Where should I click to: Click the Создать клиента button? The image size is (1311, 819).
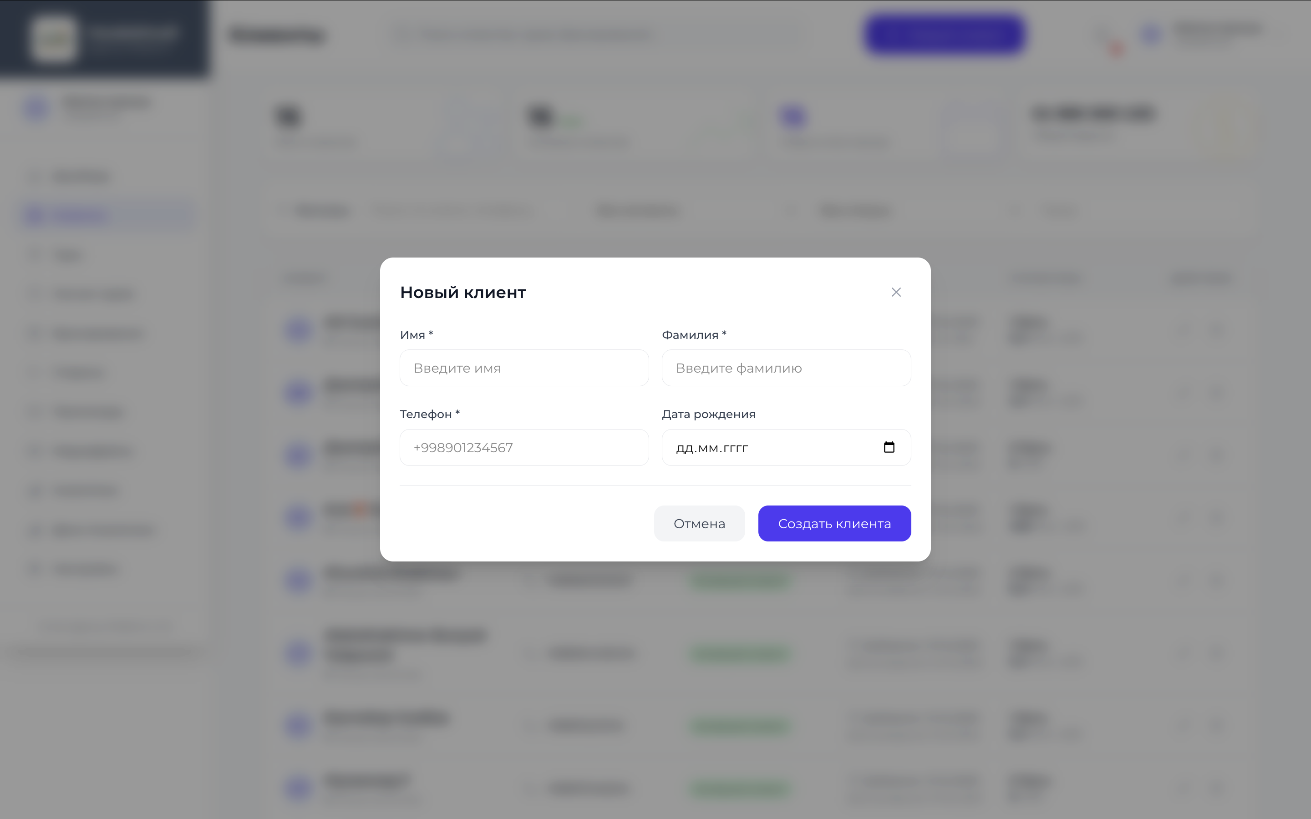834,523
